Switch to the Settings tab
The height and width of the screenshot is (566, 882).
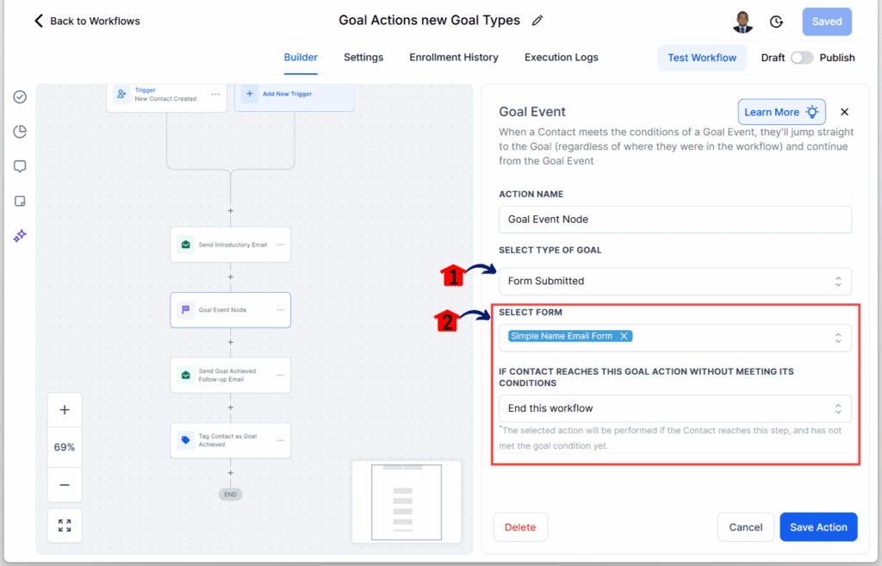point(363,58)
